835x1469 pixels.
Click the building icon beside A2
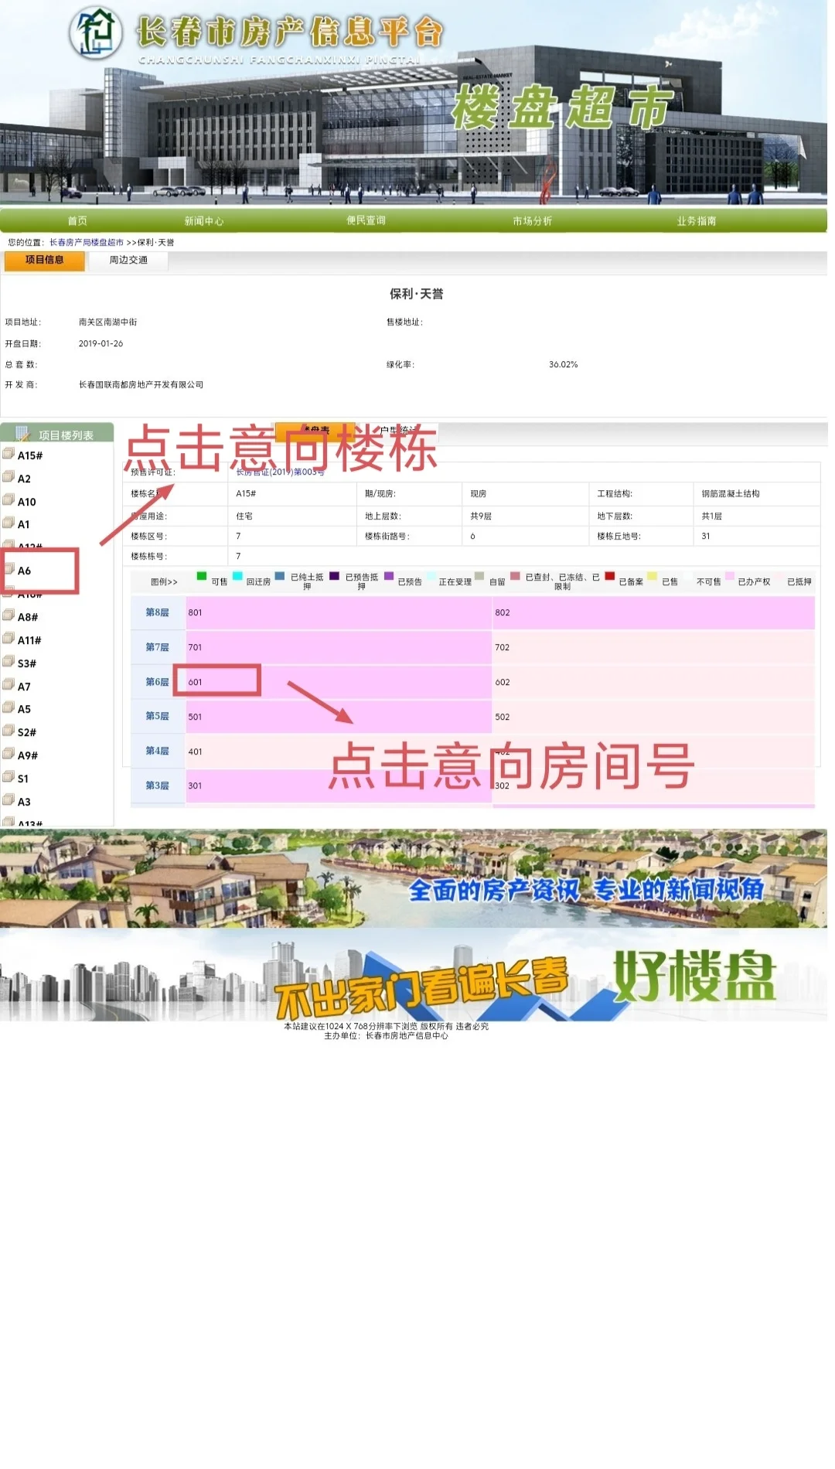(x=9, y=477)
